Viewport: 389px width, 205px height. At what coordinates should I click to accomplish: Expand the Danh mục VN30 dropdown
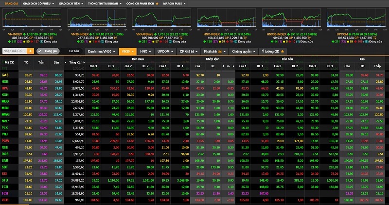coord(102,51)
